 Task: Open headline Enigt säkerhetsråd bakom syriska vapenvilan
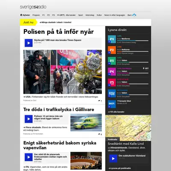coord(60,145)
